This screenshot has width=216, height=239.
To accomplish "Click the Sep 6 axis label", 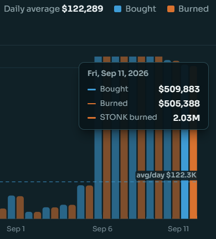I will 102,229.
